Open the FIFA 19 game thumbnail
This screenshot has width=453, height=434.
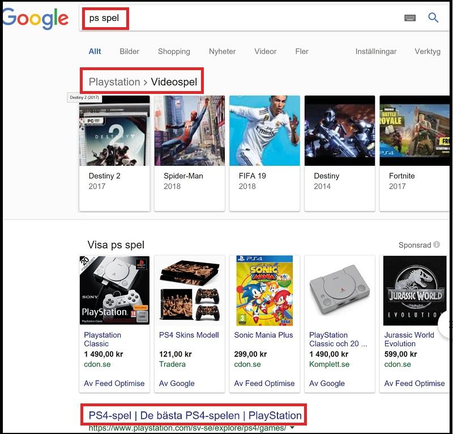[264, 131]
